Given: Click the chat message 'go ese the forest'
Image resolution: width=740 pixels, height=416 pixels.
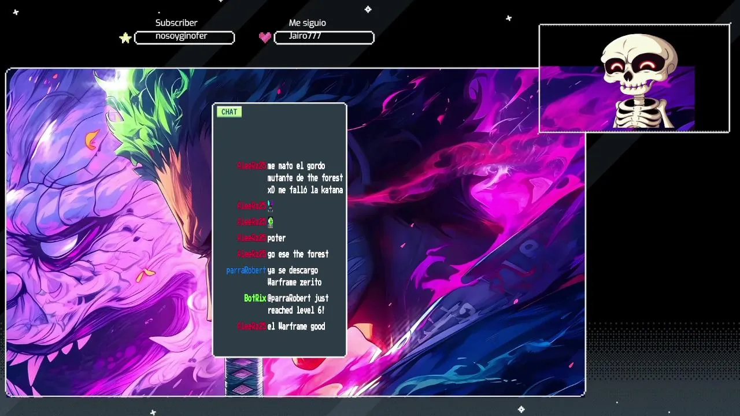Looking at the screenshot, I should (298, 254).
